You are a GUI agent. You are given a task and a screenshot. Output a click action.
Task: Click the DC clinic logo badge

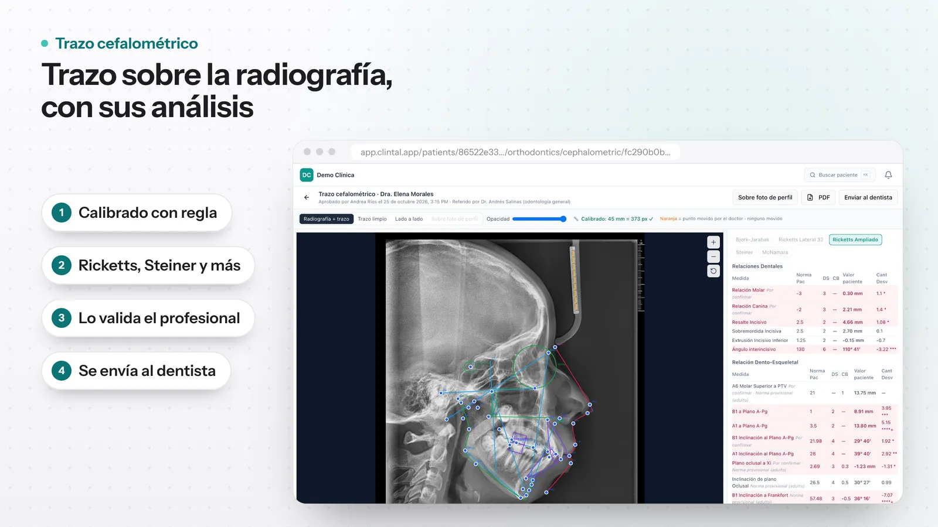[x=307, y=175]
